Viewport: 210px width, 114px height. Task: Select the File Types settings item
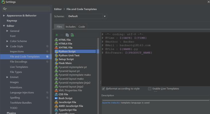(x=16, y=72)
